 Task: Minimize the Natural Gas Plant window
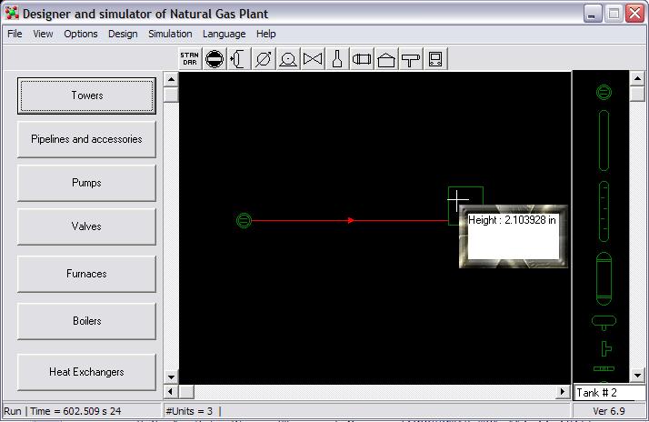click(x=593, y=14)
